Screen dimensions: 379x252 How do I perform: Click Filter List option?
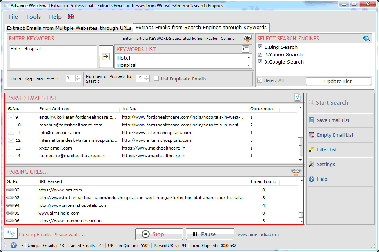click(327, 150)
